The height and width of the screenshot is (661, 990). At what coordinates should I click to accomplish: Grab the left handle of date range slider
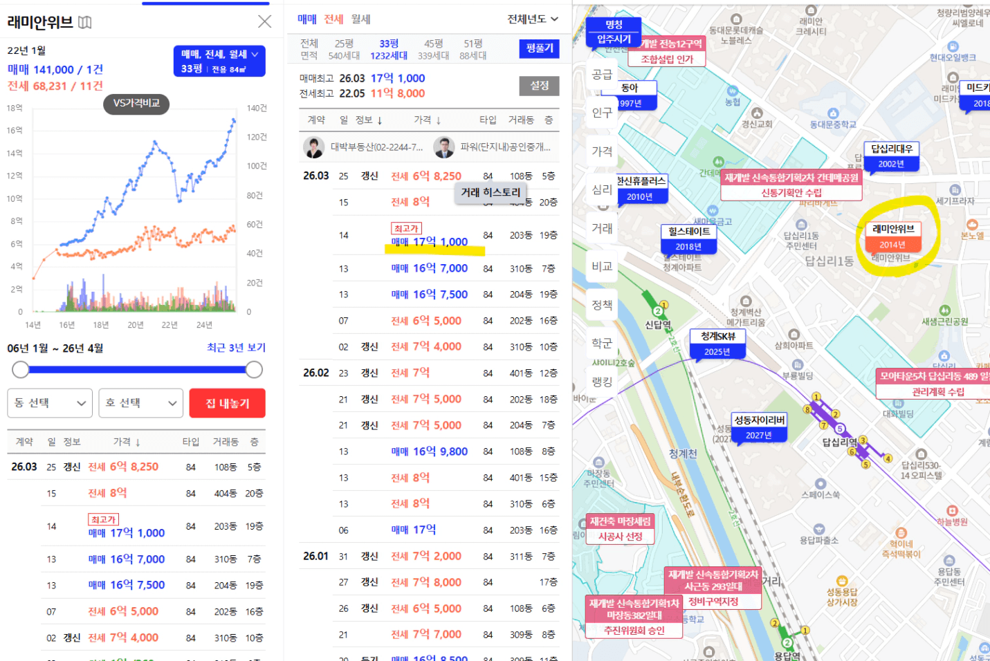point(21,370)
